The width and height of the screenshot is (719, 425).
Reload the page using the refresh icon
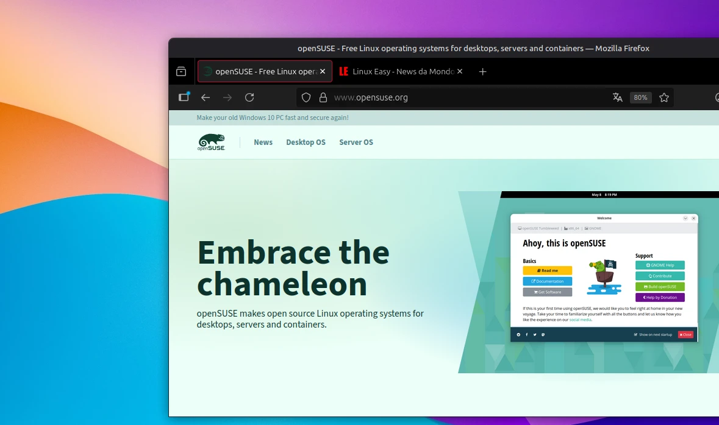(249, 97)
